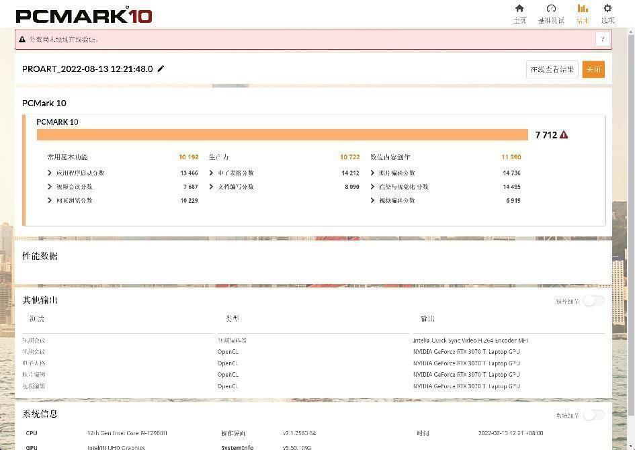This screenshot has height=450, width=635.
Task: Click the performance data section heading
Action: (40, 256)
